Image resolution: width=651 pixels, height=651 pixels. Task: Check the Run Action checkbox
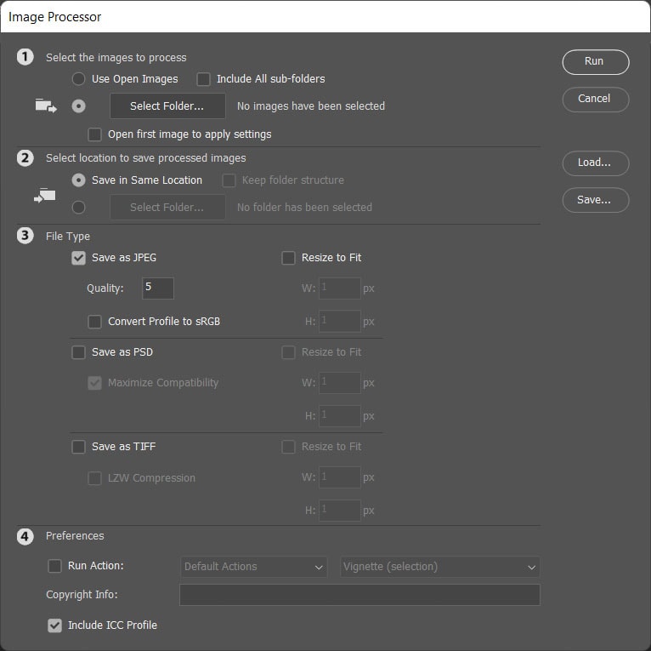click(x=55, y=566)
